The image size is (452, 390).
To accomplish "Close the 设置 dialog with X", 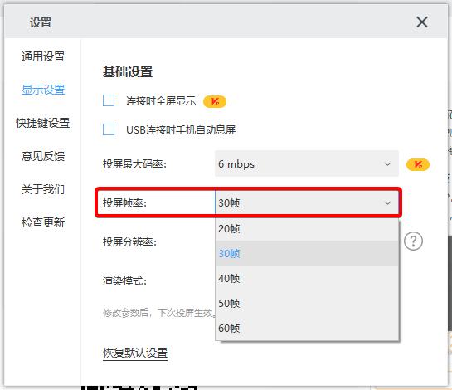I will pos(422,22).
